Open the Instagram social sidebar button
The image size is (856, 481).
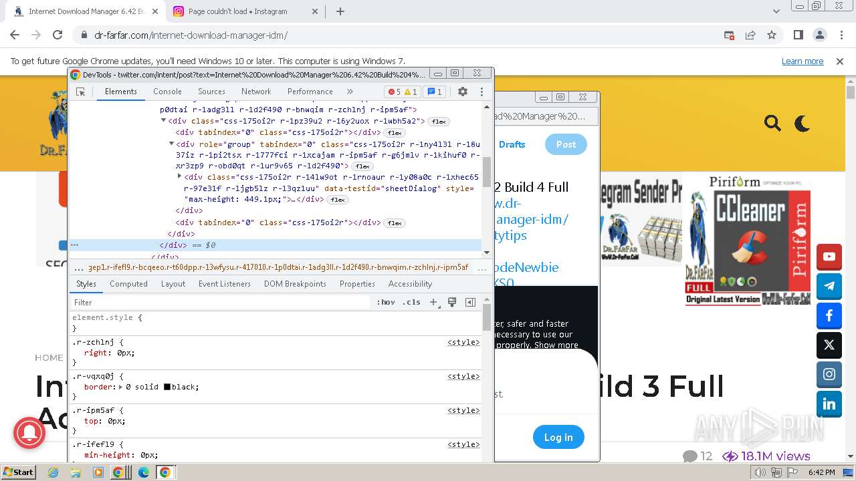[x=829, y=374]
